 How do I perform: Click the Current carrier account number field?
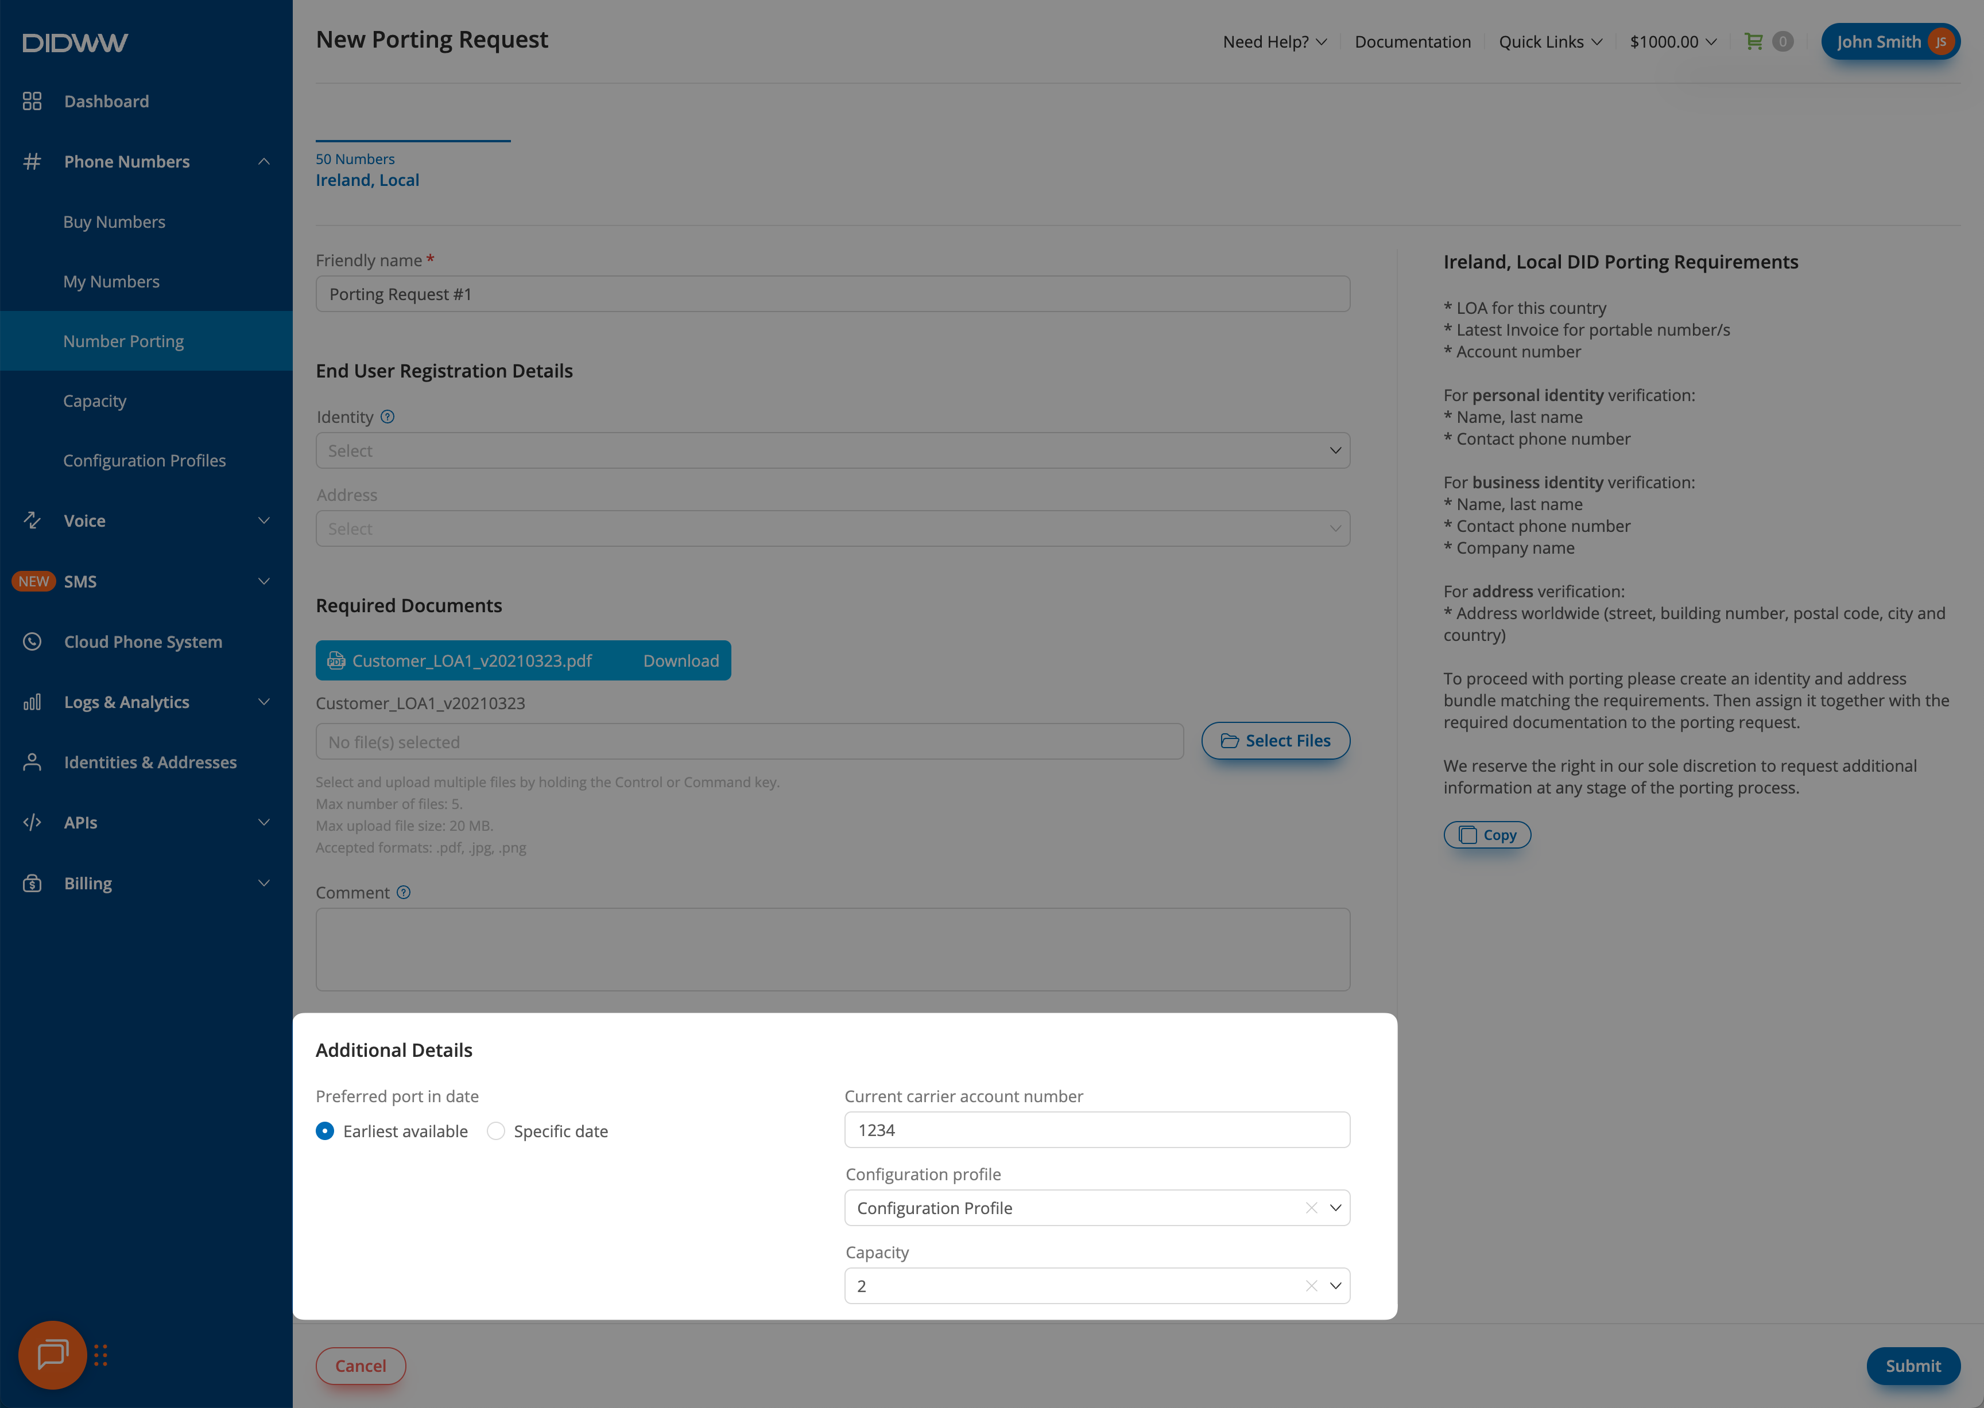click(1096, 1130)
